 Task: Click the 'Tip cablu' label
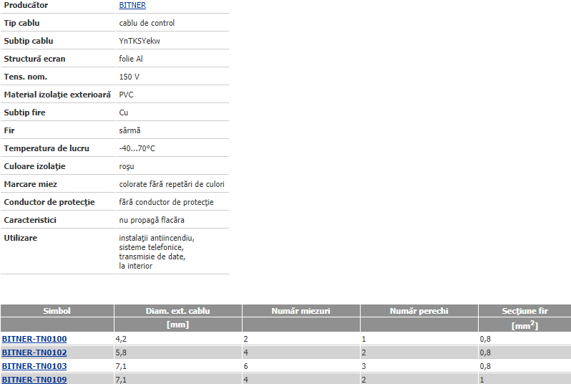pyautogui.click(x=22, y=23)
